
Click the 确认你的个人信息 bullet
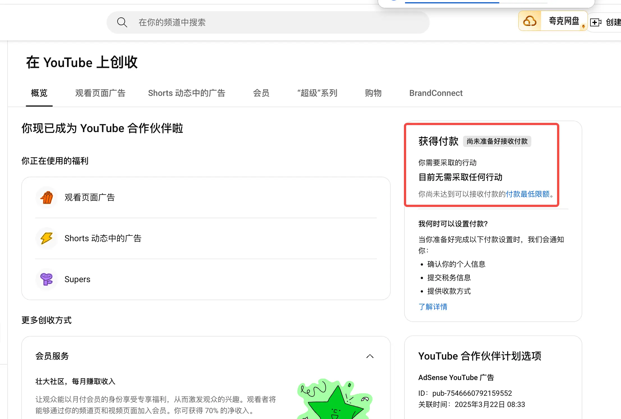456,264
